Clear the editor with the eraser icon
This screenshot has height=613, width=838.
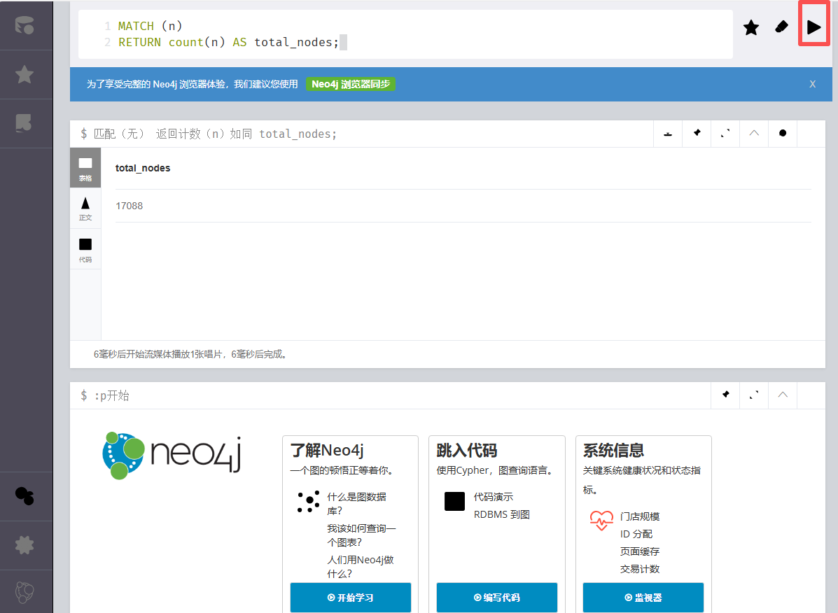781,26
